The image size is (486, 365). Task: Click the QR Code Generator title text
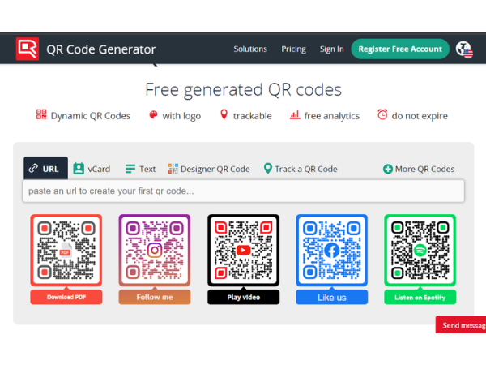101,49
